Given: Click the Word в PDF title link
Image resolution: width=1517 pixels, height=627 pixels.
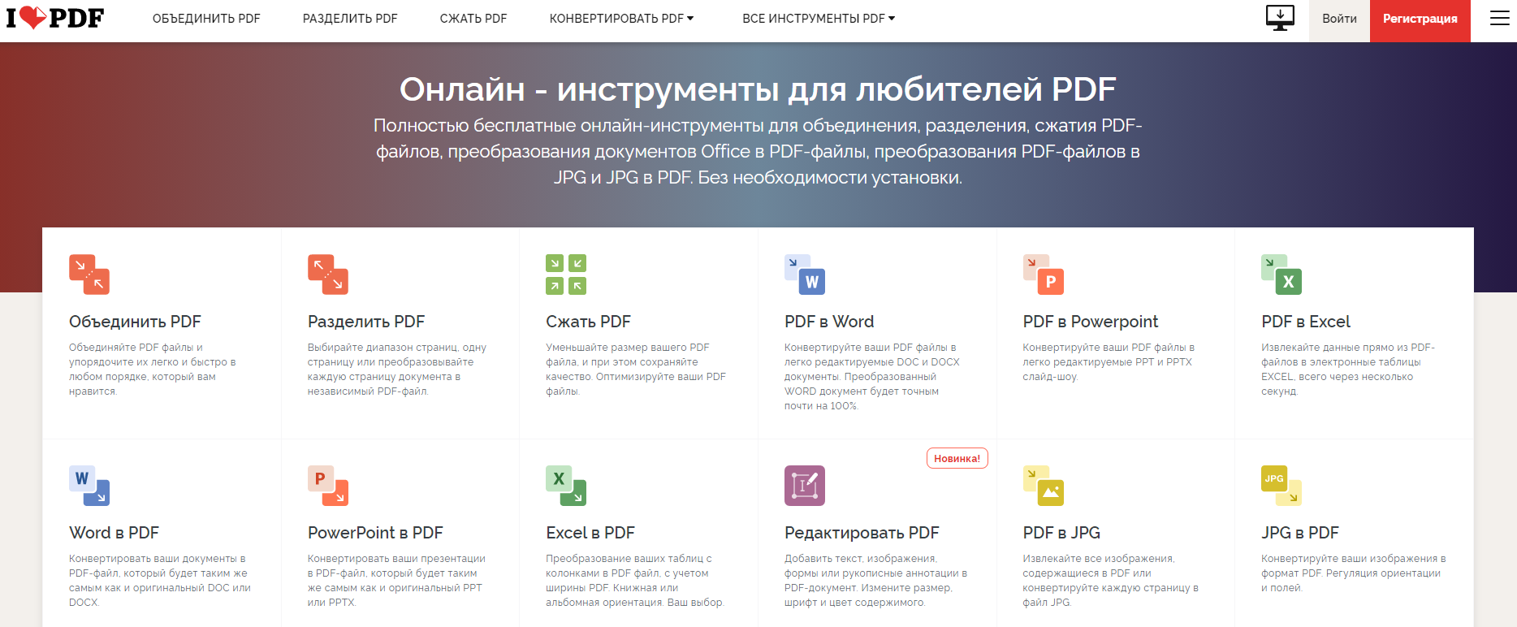Looking at the screenshot, I should (114, 533).
